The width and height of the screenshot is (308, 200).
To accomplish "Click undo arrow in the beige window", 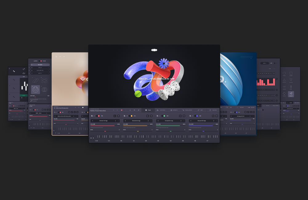I will (x=60, y=57).
